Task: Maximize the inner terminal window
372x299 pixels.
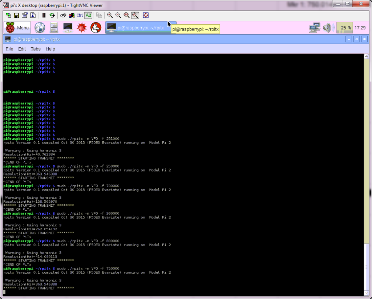Action: point(357,39)
